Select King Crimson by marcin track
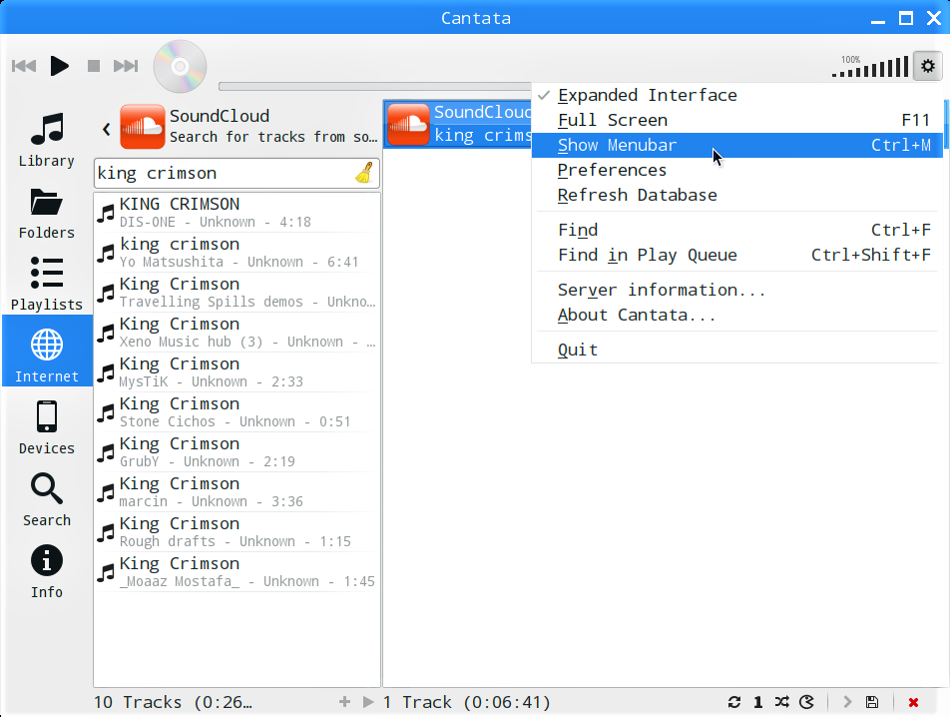Screen dimensions: 950x717 coord(237,492)
